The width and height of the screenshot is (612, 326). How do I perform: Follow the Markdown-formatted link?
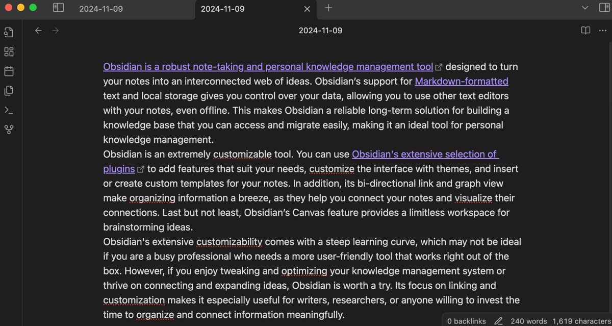click(462, 81)
